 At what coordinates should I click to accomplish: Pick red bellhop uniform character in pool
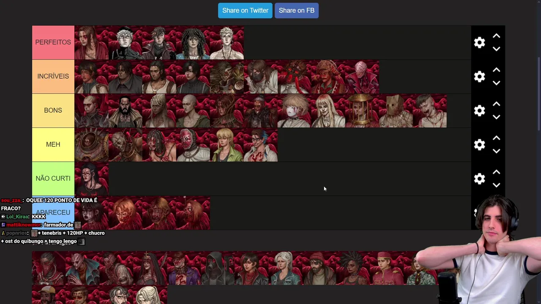[x=387, y=268]
